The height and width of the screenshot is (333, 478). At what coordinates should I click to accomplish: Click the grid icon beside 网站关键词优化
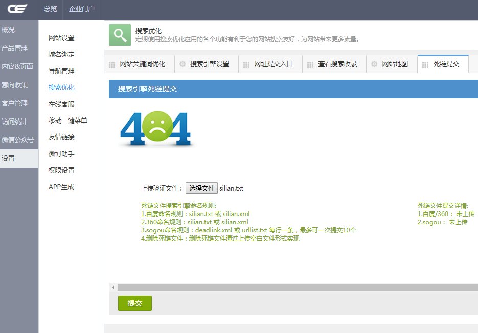pos(111,63)
